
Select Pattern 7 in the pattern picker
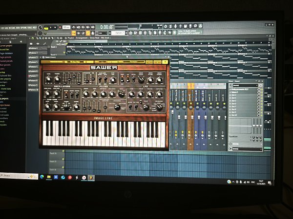coord(33,76)
